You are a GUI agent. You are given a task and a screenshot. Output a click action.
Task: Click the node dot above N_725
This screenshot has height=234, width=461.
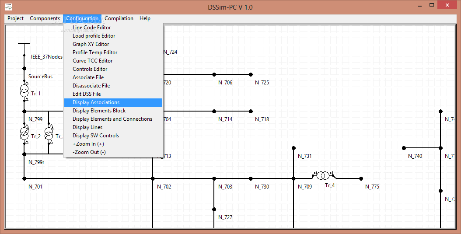(x=251, y=74)
